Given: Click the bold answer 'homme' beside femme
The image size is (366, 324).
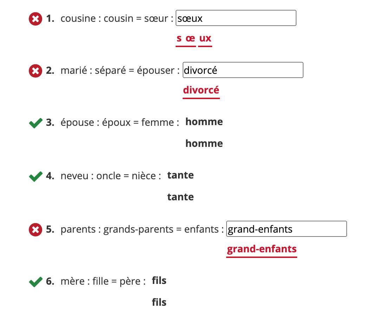Looking at the screenshot, I should click(204, 122).
